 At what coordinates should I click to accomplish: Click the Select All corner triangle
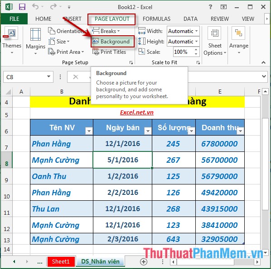coord(8,92)
